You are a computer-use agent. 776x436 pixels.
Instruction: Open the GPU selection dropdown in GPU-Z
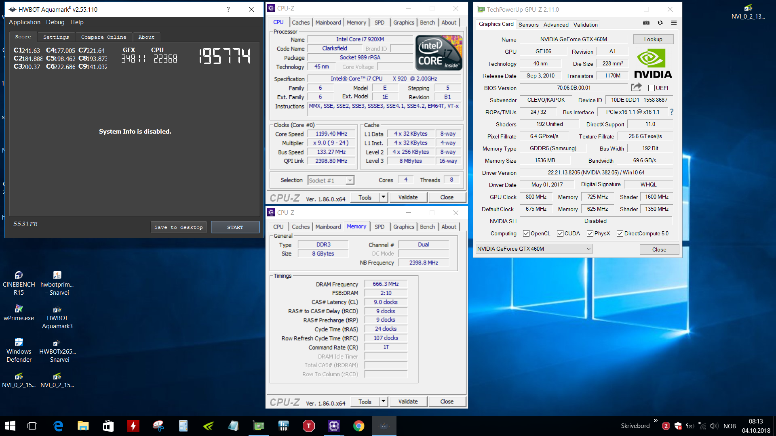point(534,249)
